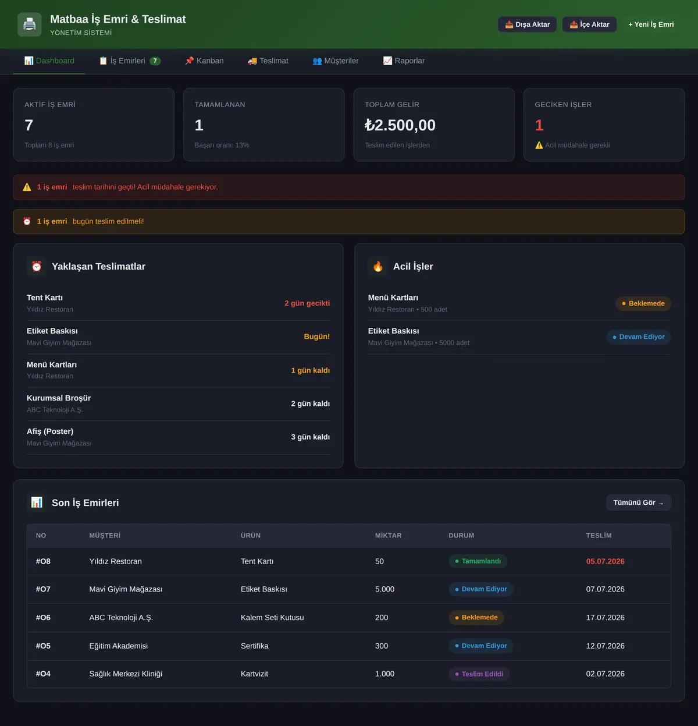Select Kurumsal Broşür in upcoming deliveries
This screenshot has height=726, width=698.
(178, 403)
